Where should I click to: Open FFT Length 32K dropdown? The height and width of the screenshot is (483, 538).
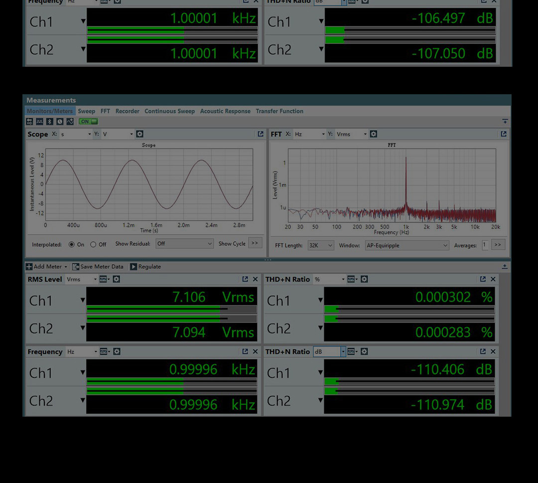[x=321, y=245]
